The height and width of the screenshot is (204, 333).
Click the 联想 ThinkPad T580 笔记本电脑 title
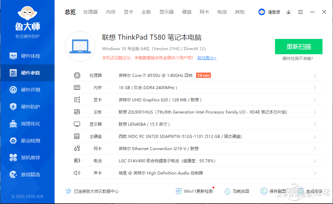click(x=152, y=37)
